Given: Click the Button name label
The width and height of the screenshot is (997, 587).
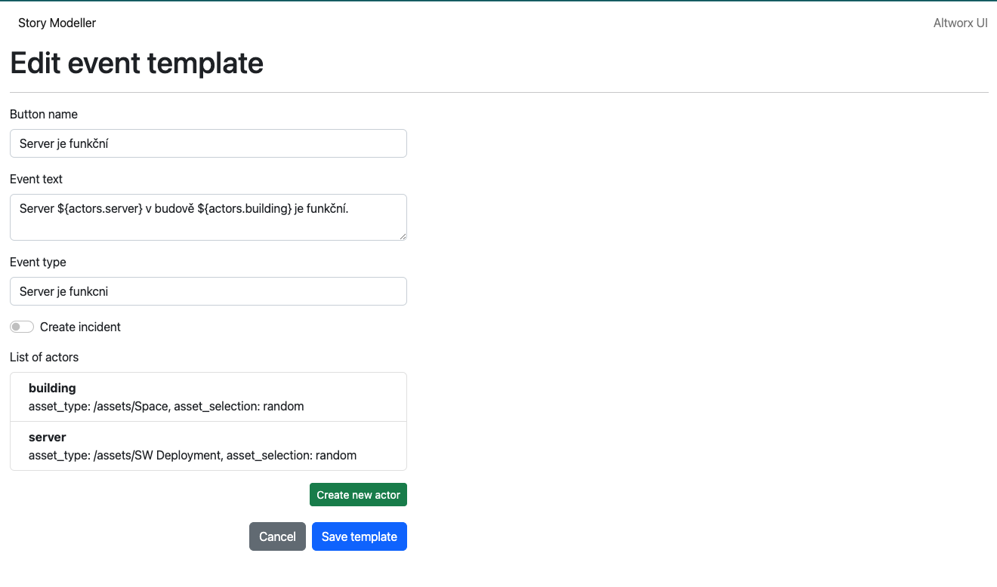Looking at the screenshot, I should click(44, 114).
